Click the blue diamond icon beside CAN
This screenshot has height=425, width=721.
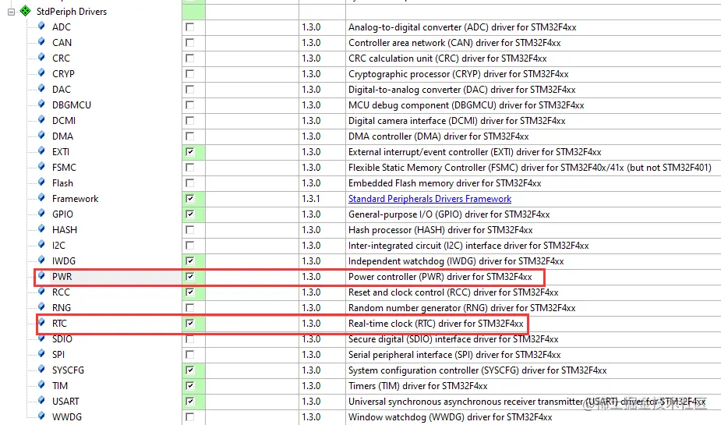(41, 42)
